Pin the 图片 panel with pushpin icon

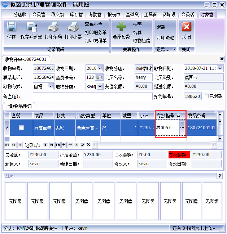click(219, 176)
